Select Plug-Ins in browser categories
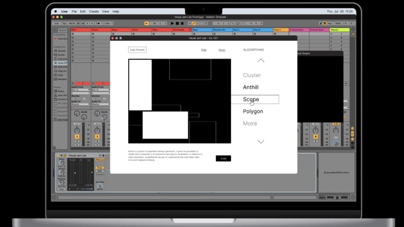404x227 pixels. click(61, 71)
